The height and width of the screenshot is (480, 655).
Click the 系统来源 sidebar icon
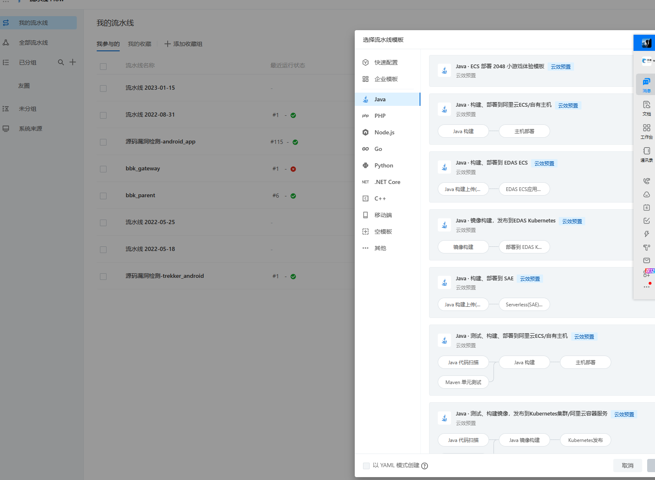(x=6, y=129)
